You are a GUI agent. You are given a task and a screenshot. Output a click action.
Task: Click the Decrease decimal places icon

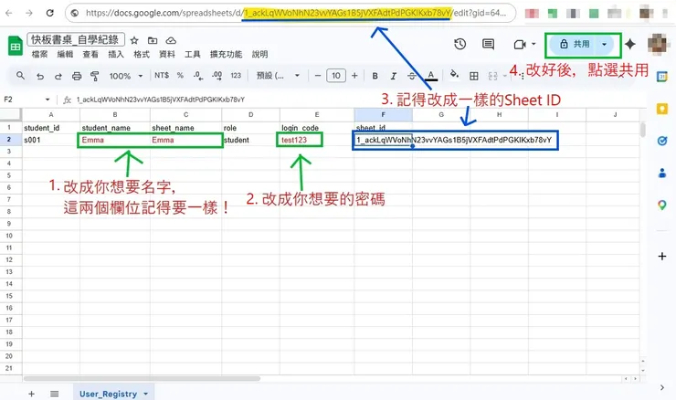click(x=198, y=76)
